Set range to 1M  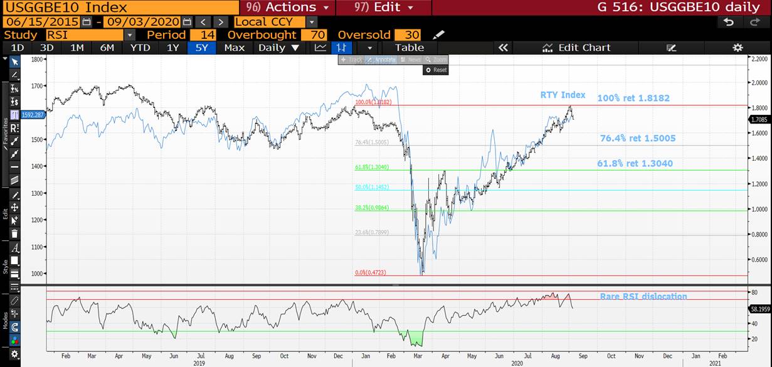click(77, 48)
